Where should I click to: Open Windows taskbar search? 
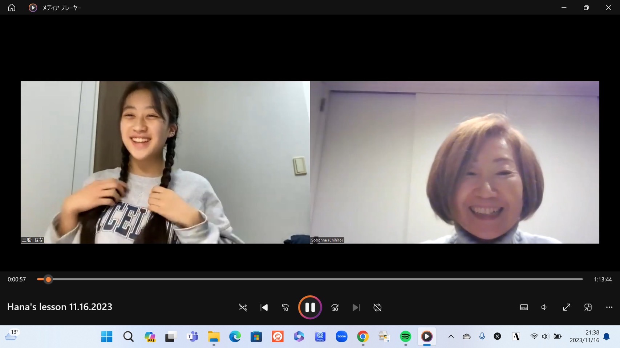[128, 337]
